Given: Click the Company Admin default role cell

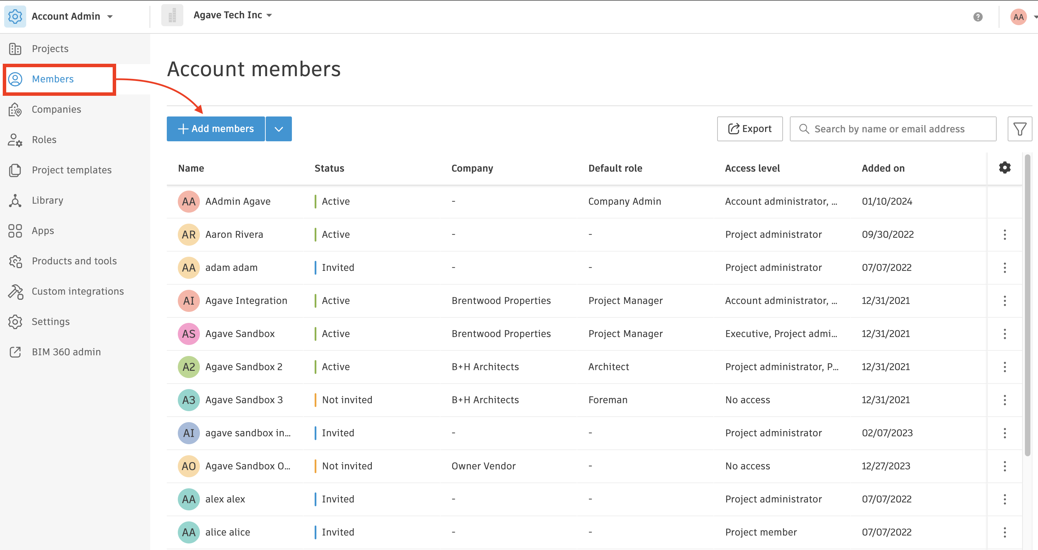Looking at the screenshot, I should pyautogui.click(x=624, y=202).
